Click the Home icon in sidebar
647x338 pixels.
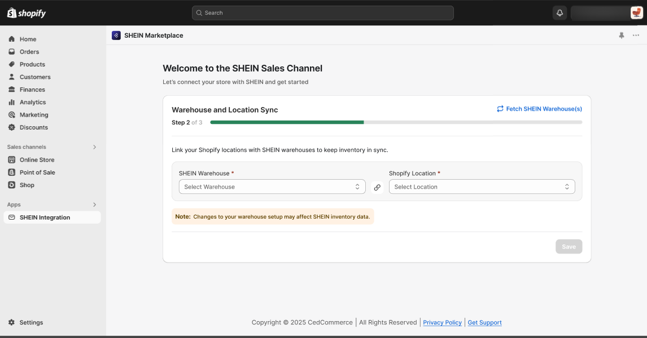tap(11, 39)
